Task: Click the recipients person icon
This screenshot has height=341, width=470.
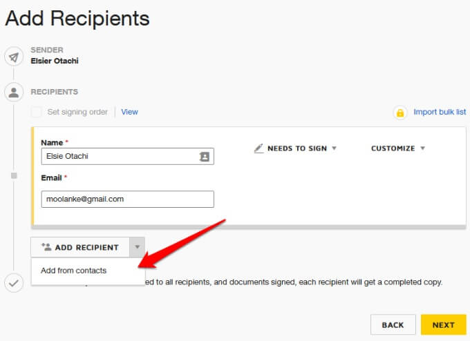Action: click(x=14, y=92)
